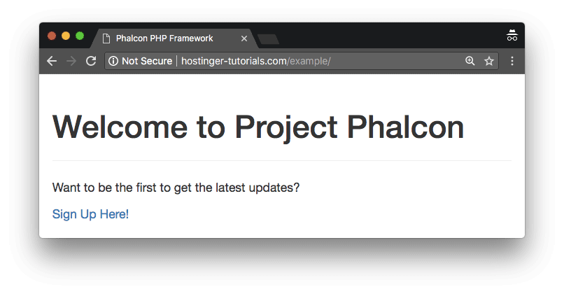Click the page favicon on the tab
The image size is (564, 294).
point(106,38)
